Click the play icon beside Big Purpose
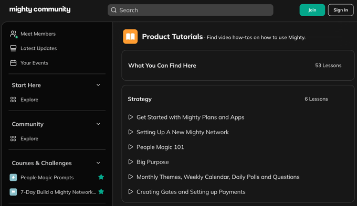This screenshot has height=206, width=357. [x=130, y=162]
